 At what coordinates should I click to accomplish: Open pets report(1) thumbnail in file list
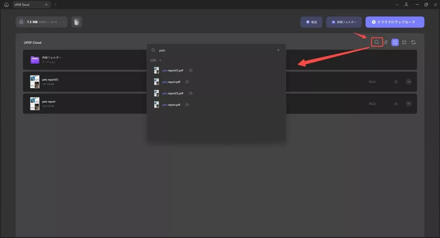tap(35, 82)
